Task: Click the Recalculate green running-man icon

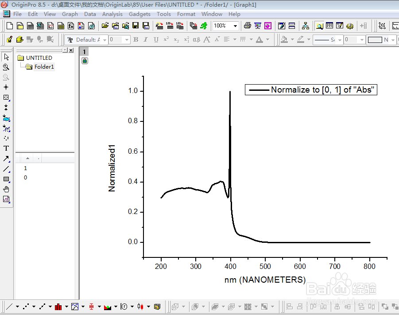Action: pos(204,26)
